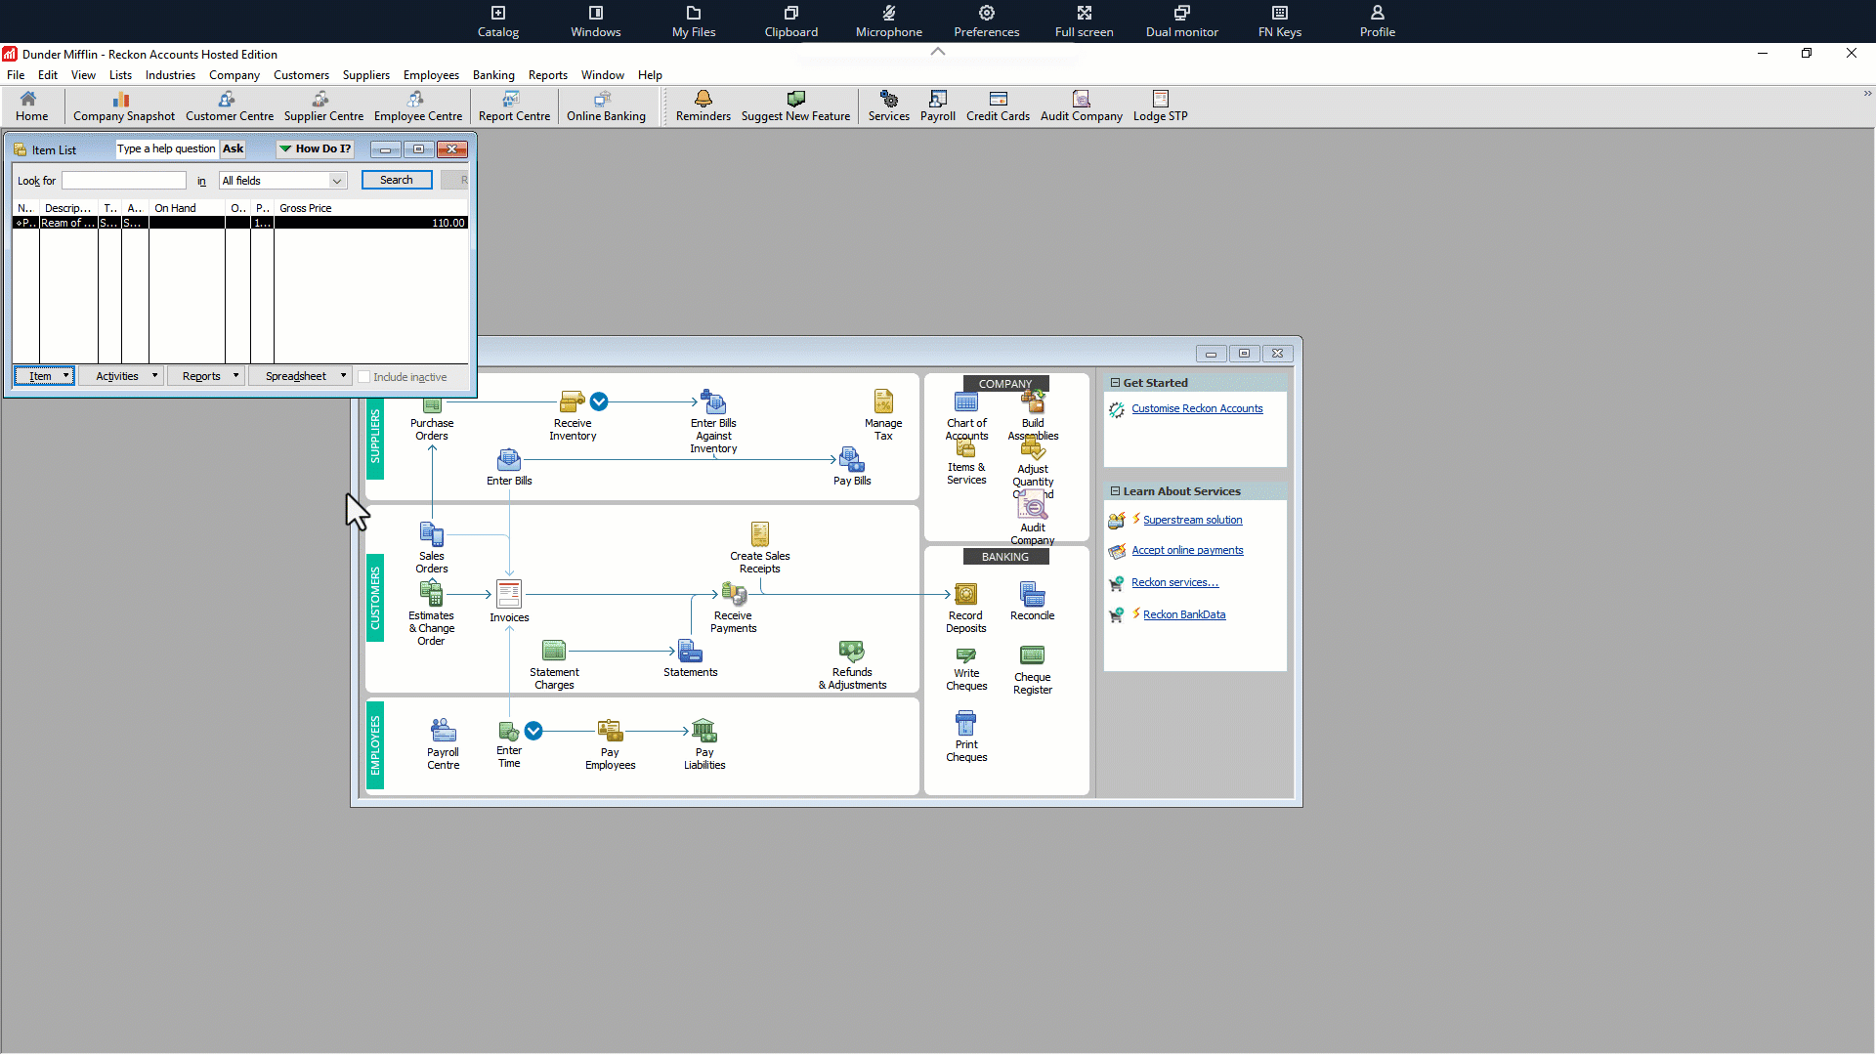Open the Spreadsheet dropdown

click(300, 376)
